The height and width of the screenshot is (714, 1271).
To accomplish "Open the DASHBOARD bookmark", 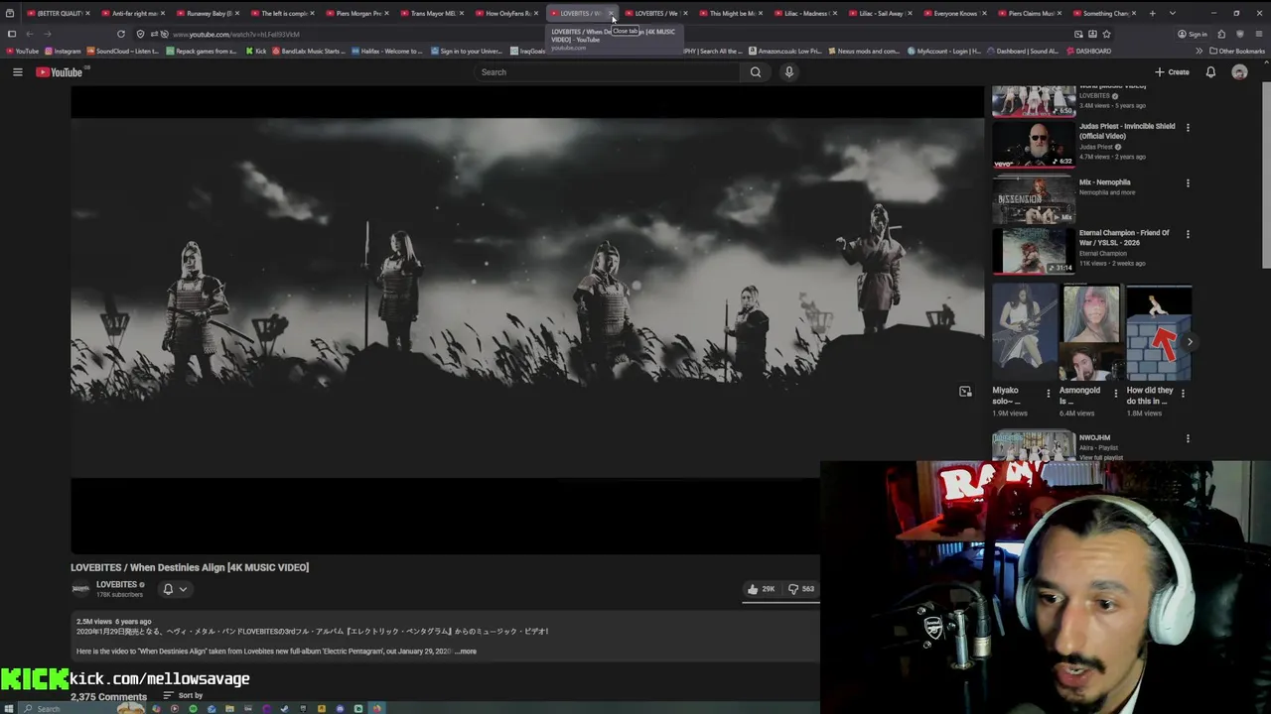I will [1088, 51].
